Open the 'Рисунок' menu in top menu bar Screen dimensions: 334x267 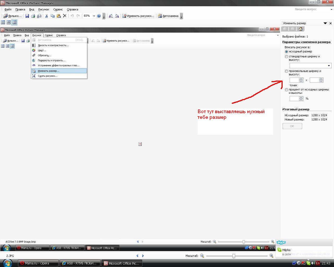44,9
